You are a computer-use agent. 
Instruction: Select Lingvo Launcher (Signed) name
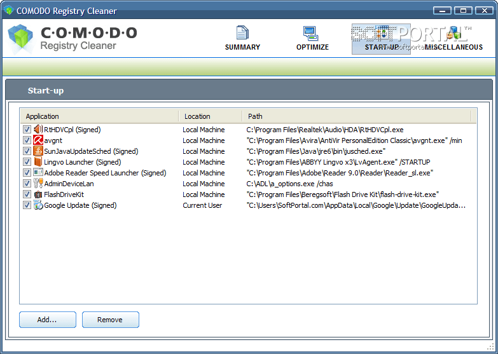coord(82,162)
